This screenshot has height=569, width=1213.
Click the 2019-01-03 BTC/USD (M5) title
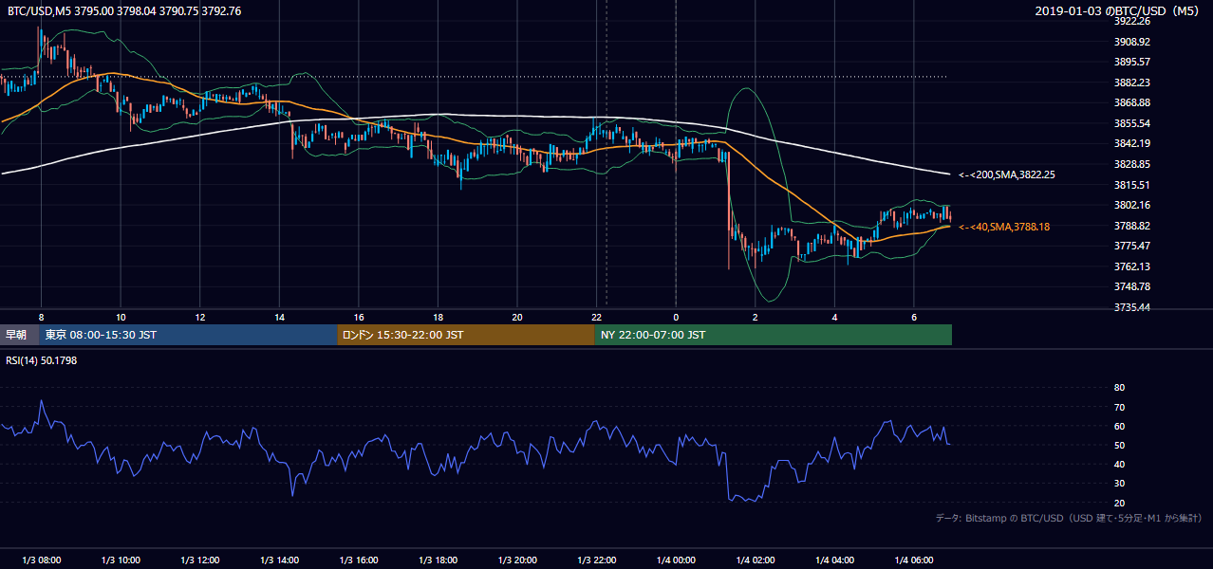[1119, 11]
